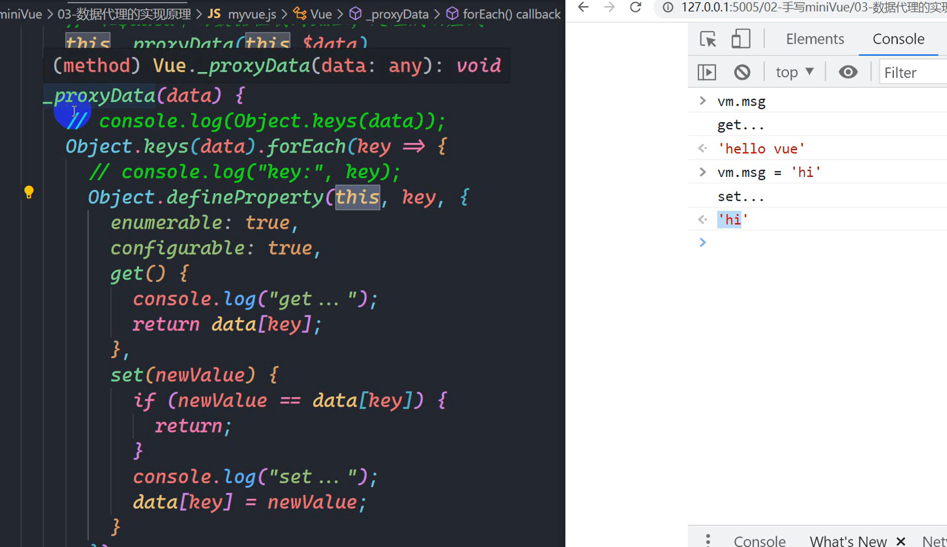947x547 pixels.
Task: Select the highlighted 'hi' return value
Action: pyautogui.click(x=732, y=220)
